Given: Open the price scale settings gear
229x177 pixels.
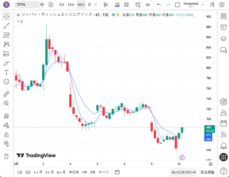Looking at the screenshot, I should click(x=210, y=164).
